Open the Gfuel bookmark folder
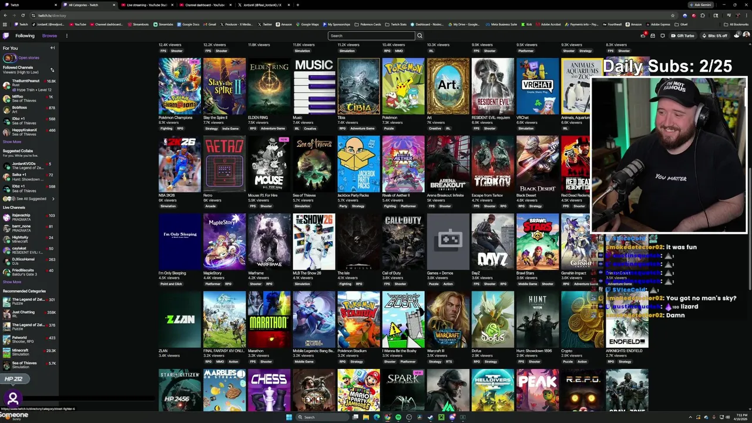This screenshot has width=752, height=423. (x=681, y=25)
